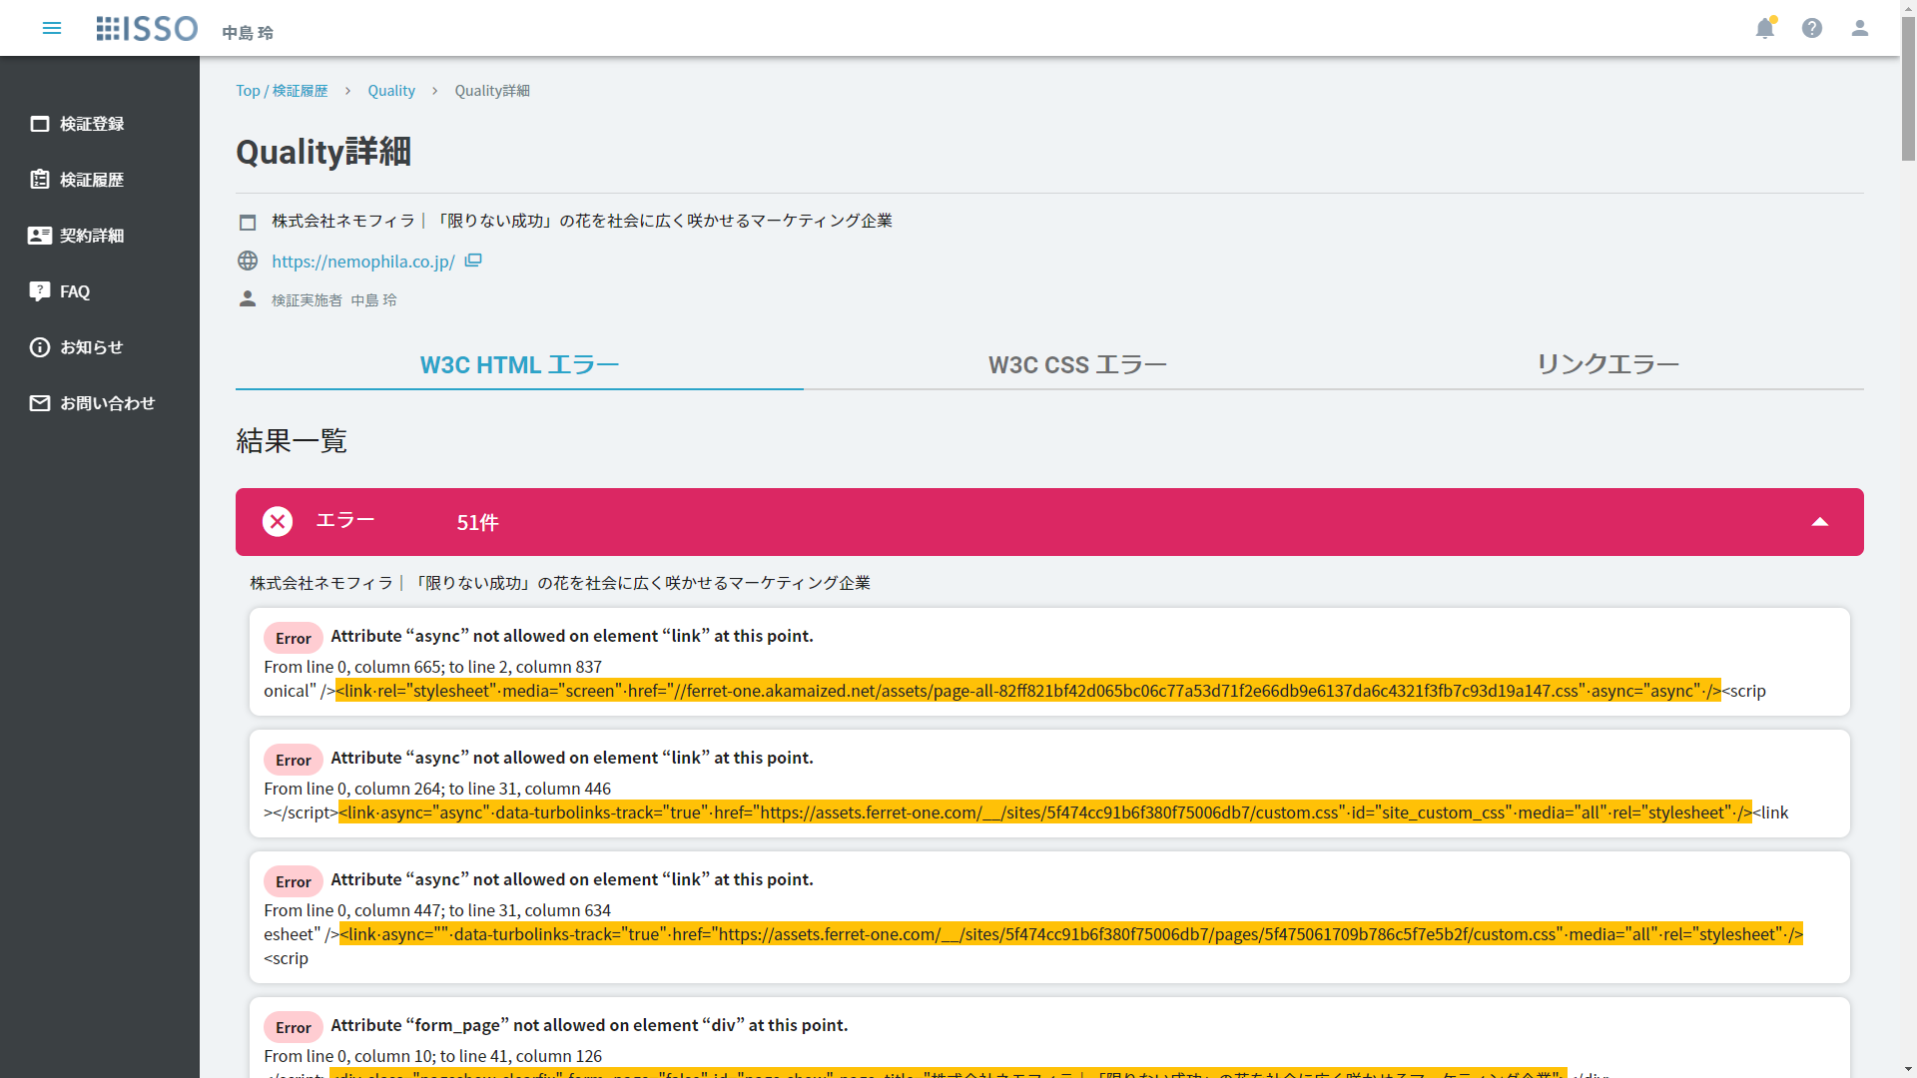Click the help question mark icon

(1812, 28)
